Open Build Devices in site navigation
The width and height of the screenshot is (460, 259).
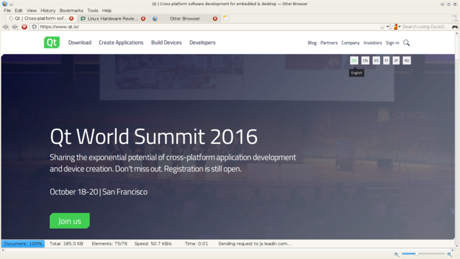tap(166, 43)
